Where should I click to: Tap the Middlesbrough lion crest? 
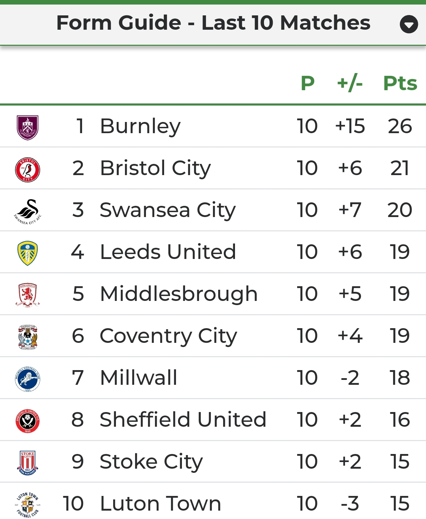click(x=28, y=295)
